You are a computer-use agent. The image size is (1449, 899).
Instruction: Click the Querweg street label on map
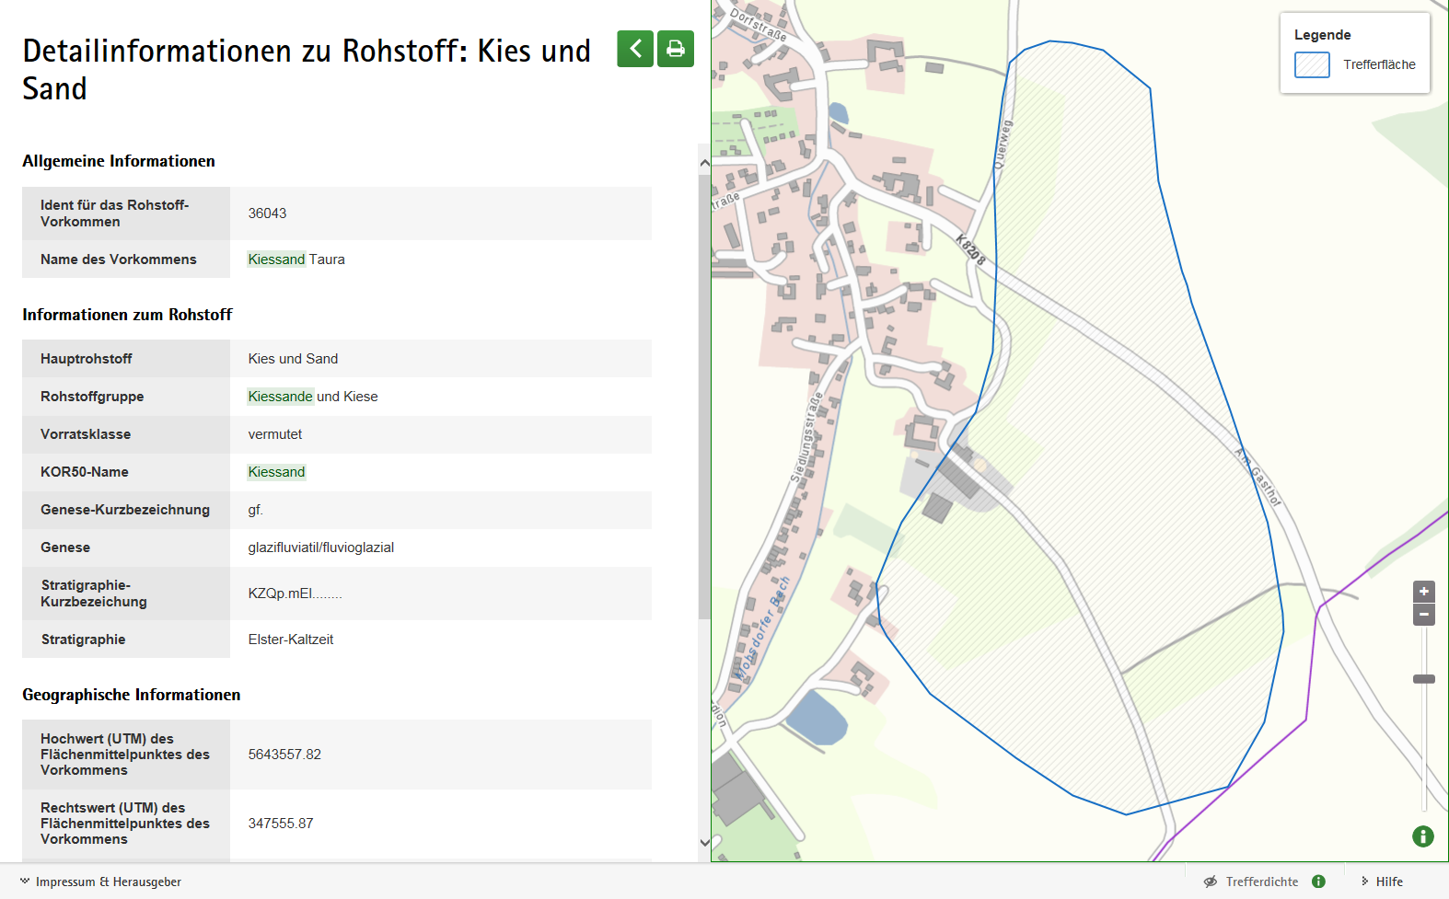[1003, 144]
